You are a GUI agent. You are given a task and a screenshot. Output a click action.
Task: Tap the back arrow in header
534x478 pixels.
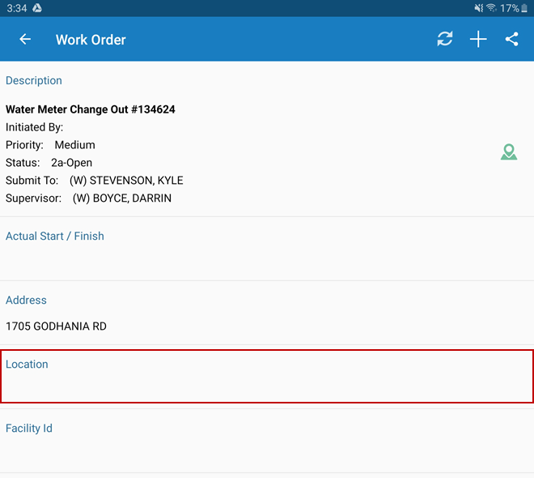[25, 40]
